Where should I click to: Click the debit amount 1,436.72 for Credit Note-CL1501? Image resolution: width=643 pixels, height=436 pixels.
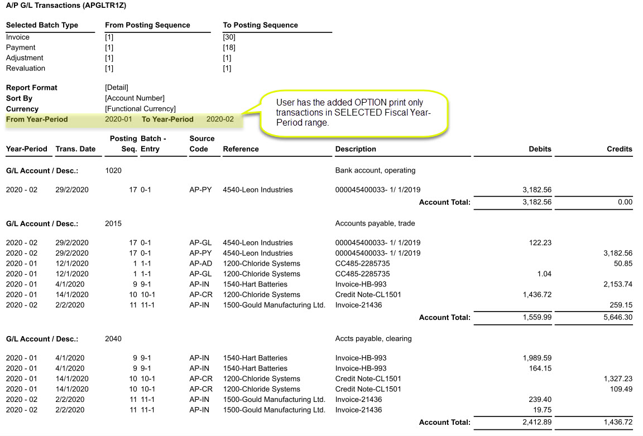[537, 295]
